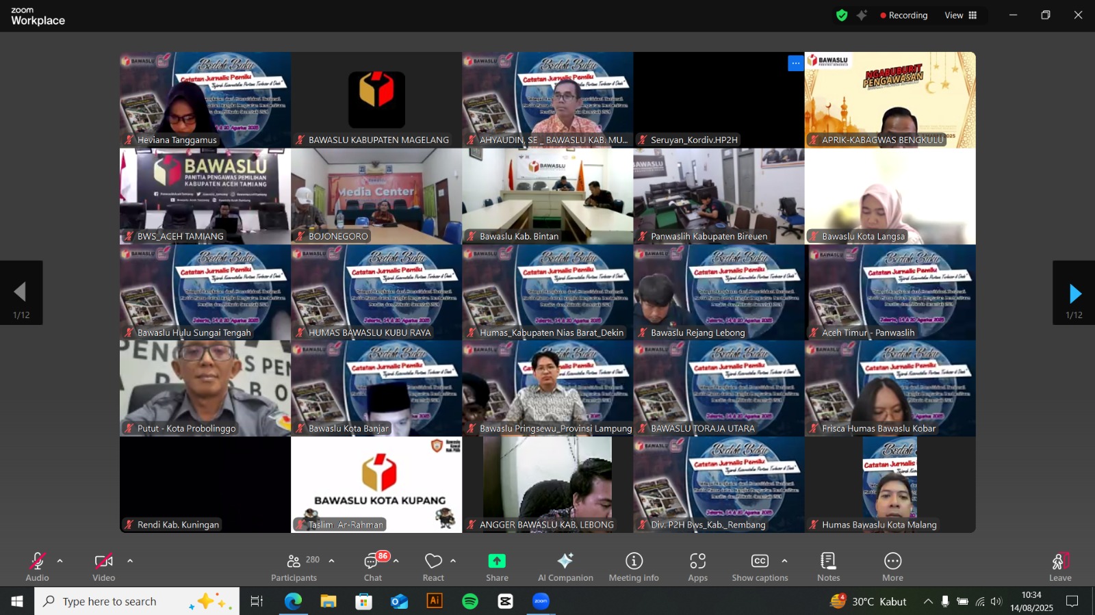Toggle Show captions

click(760, 567)
